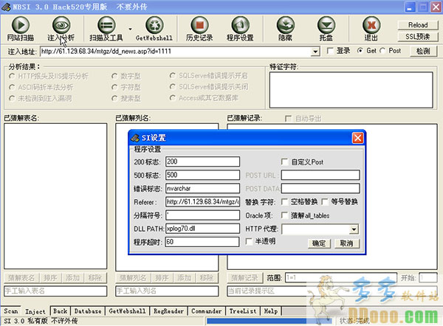The height and width of the screenshot is (326, 443).
Task: Click the 错误标志 nvarchar field
Action: tap(202, 189)
